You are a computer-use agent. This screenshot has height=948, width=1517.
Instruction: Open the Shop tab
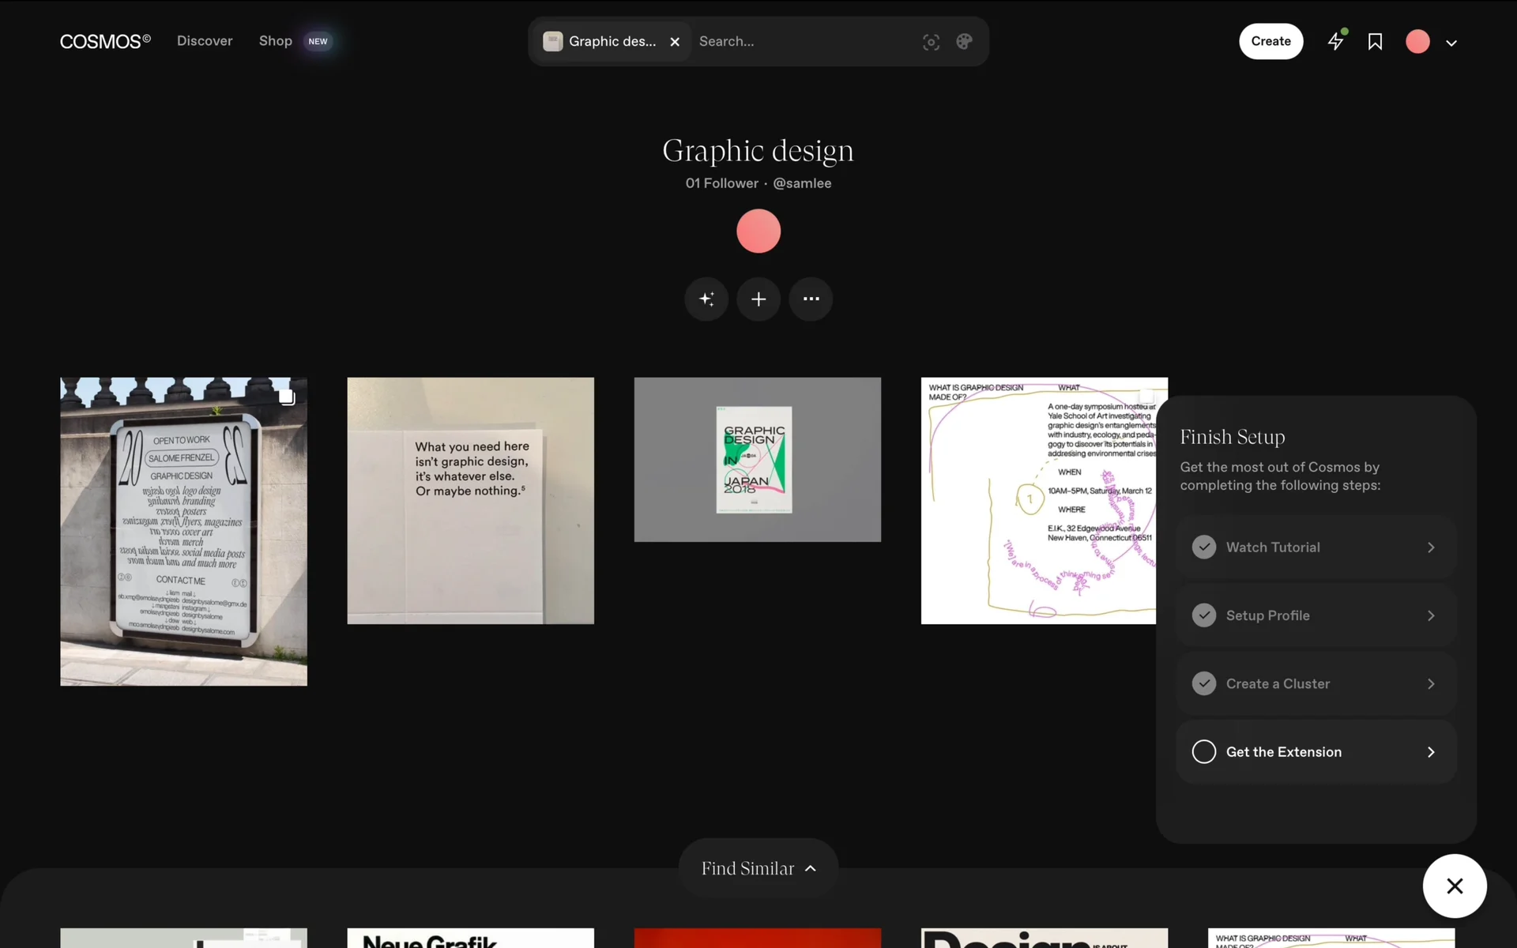coord(275,41)
